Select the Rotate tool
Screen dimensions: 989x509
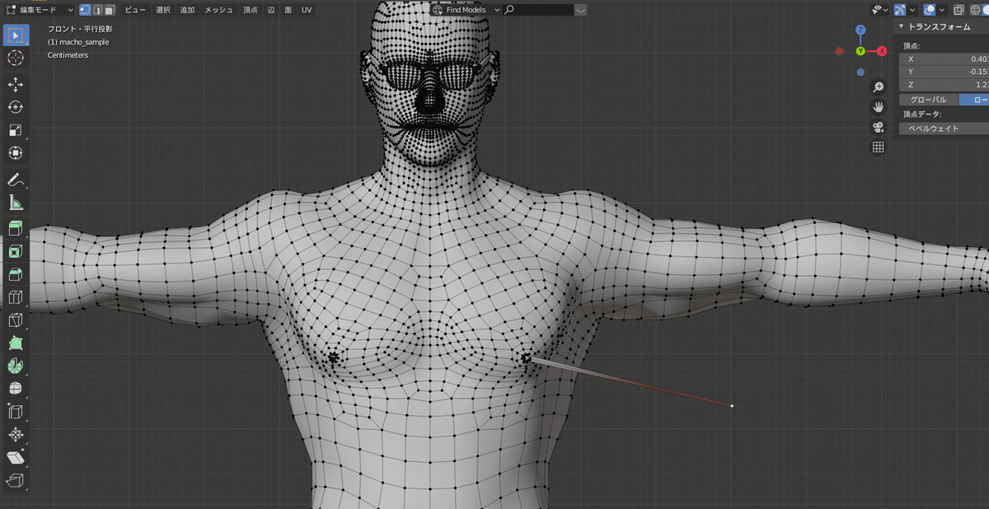tap(16, 108)
